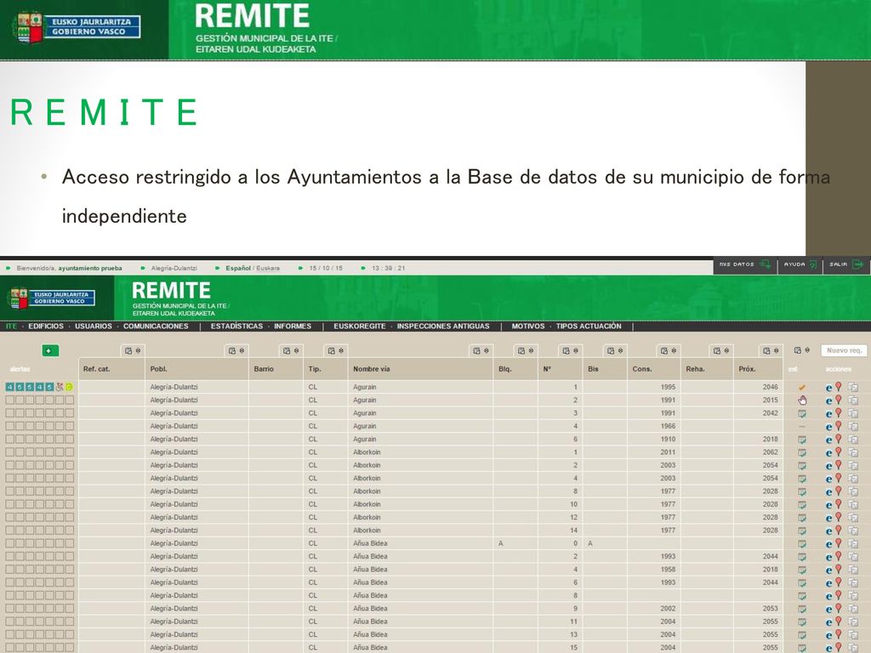Image resolution: width=871 pixels, height=653 pixels.
Task: Click copy documents icon for Agurain 3 row
Action: coord(853,413)
